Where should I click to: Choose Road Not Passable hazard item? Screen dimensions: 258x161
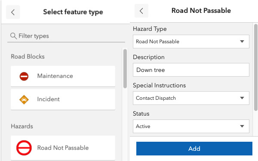[x=63, y=148]
